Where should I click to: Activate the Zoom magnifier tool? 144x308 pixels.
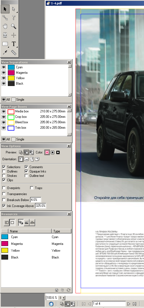click(14, 26)
